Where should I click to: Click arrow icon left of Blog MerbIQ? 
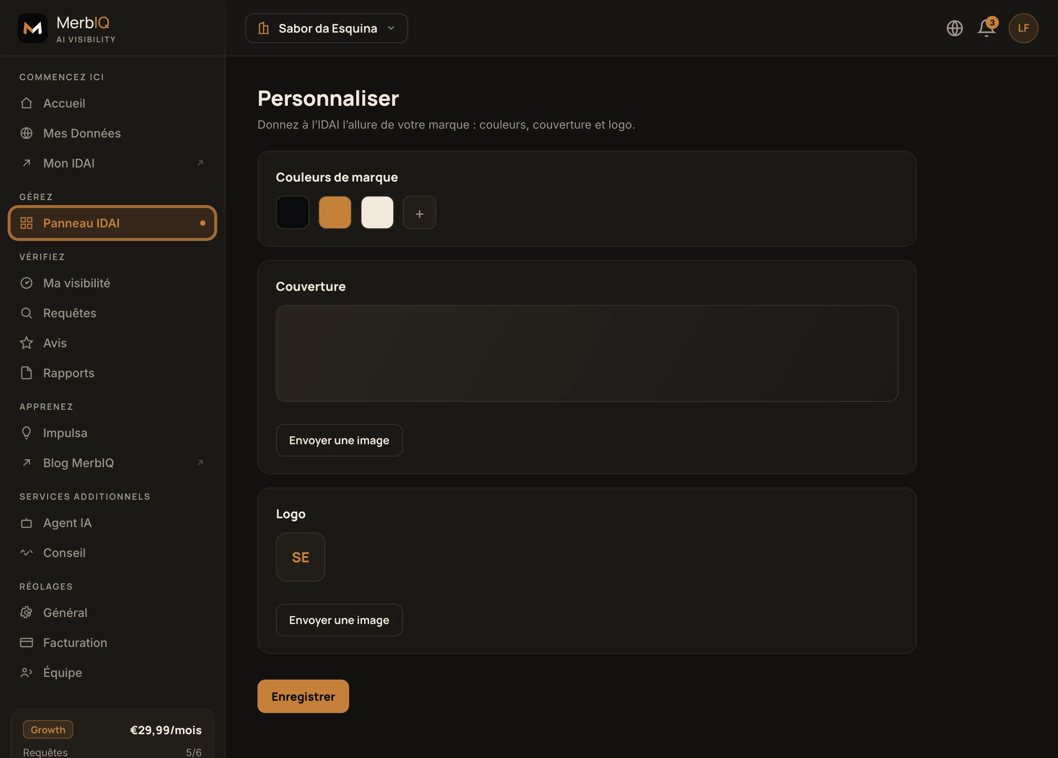[x=26, y=463]
